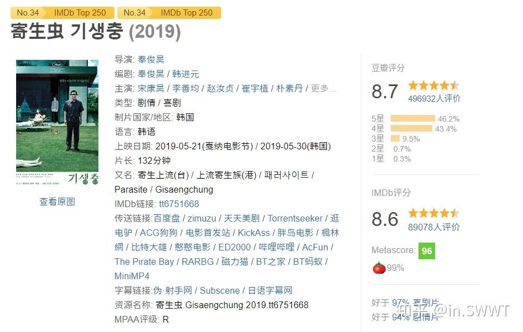
Task: Click the 查看原图 link under poster
Action: point(57,202)
